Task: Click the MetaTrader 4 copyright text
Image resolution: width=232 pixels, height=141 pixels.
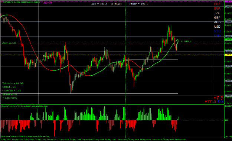Action: point(26,137)
